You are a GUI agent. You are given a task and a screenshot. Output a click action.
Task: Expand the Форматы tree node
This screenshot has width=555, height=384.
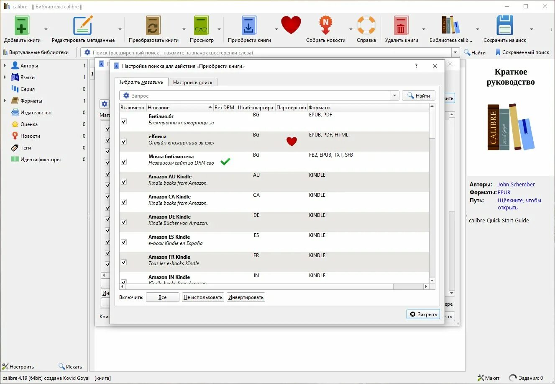click(5, 101)
